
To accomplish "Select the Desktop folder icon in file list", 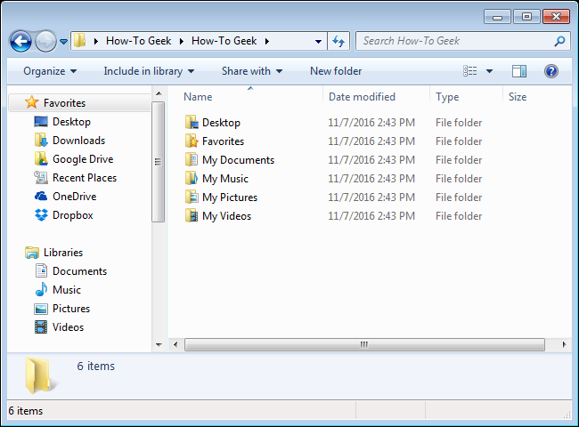I will (x=192, y=122).
